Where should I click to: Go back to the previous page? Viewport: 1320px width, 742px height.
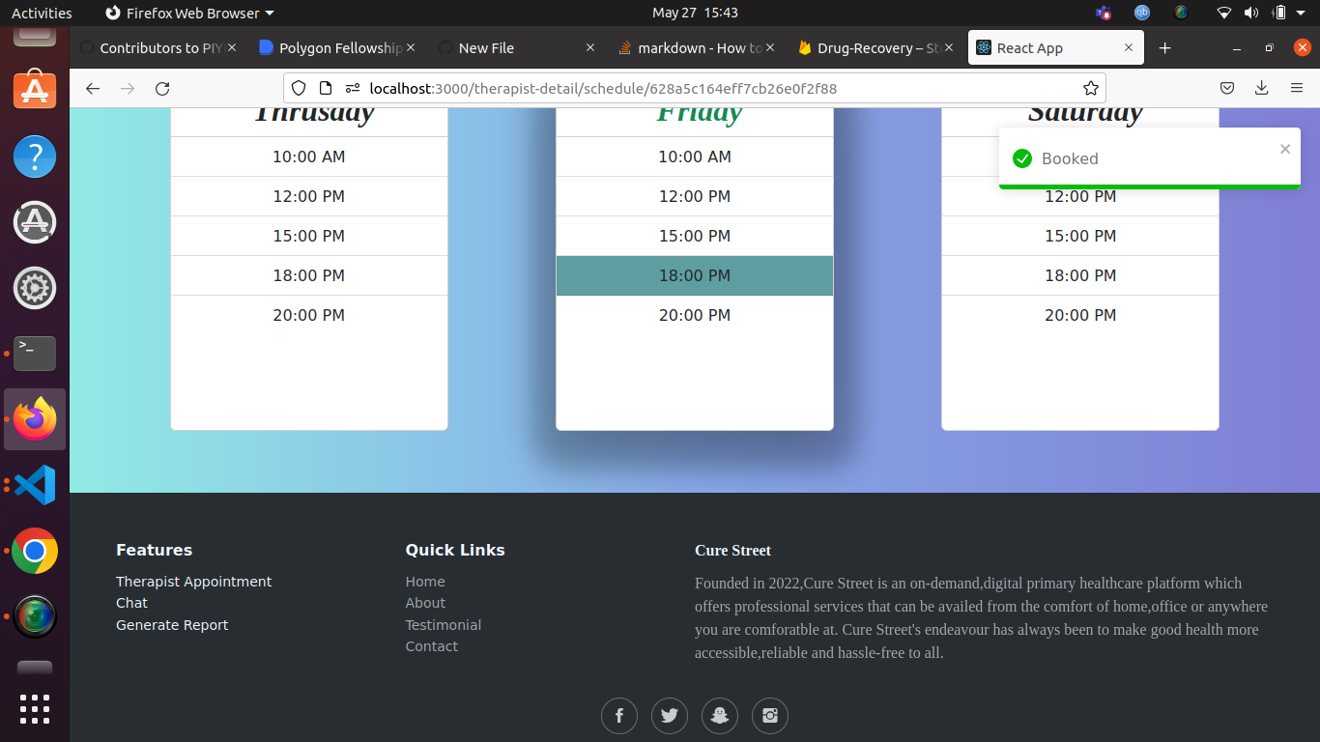[93, 88]
